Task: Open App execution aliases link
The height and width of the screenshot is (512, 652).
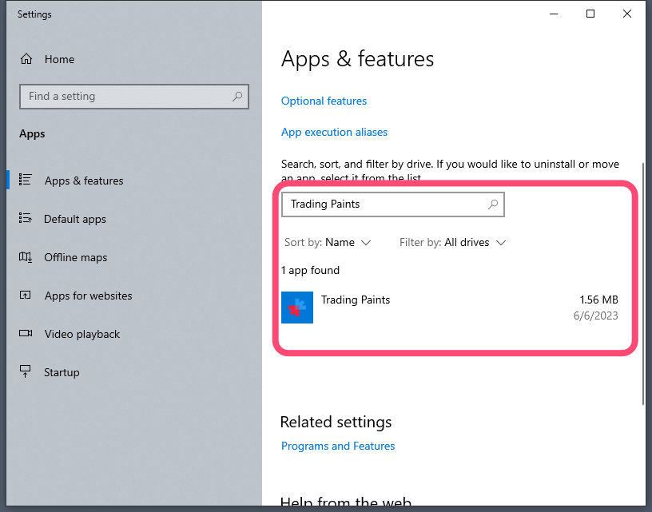Action: [334, 133]
